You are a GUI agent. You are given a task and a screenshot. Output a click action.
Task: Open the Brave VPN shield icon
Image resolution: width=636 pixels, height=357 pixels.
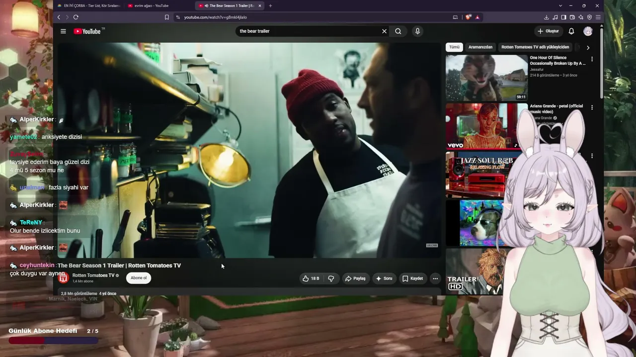[x=589, y=17]
